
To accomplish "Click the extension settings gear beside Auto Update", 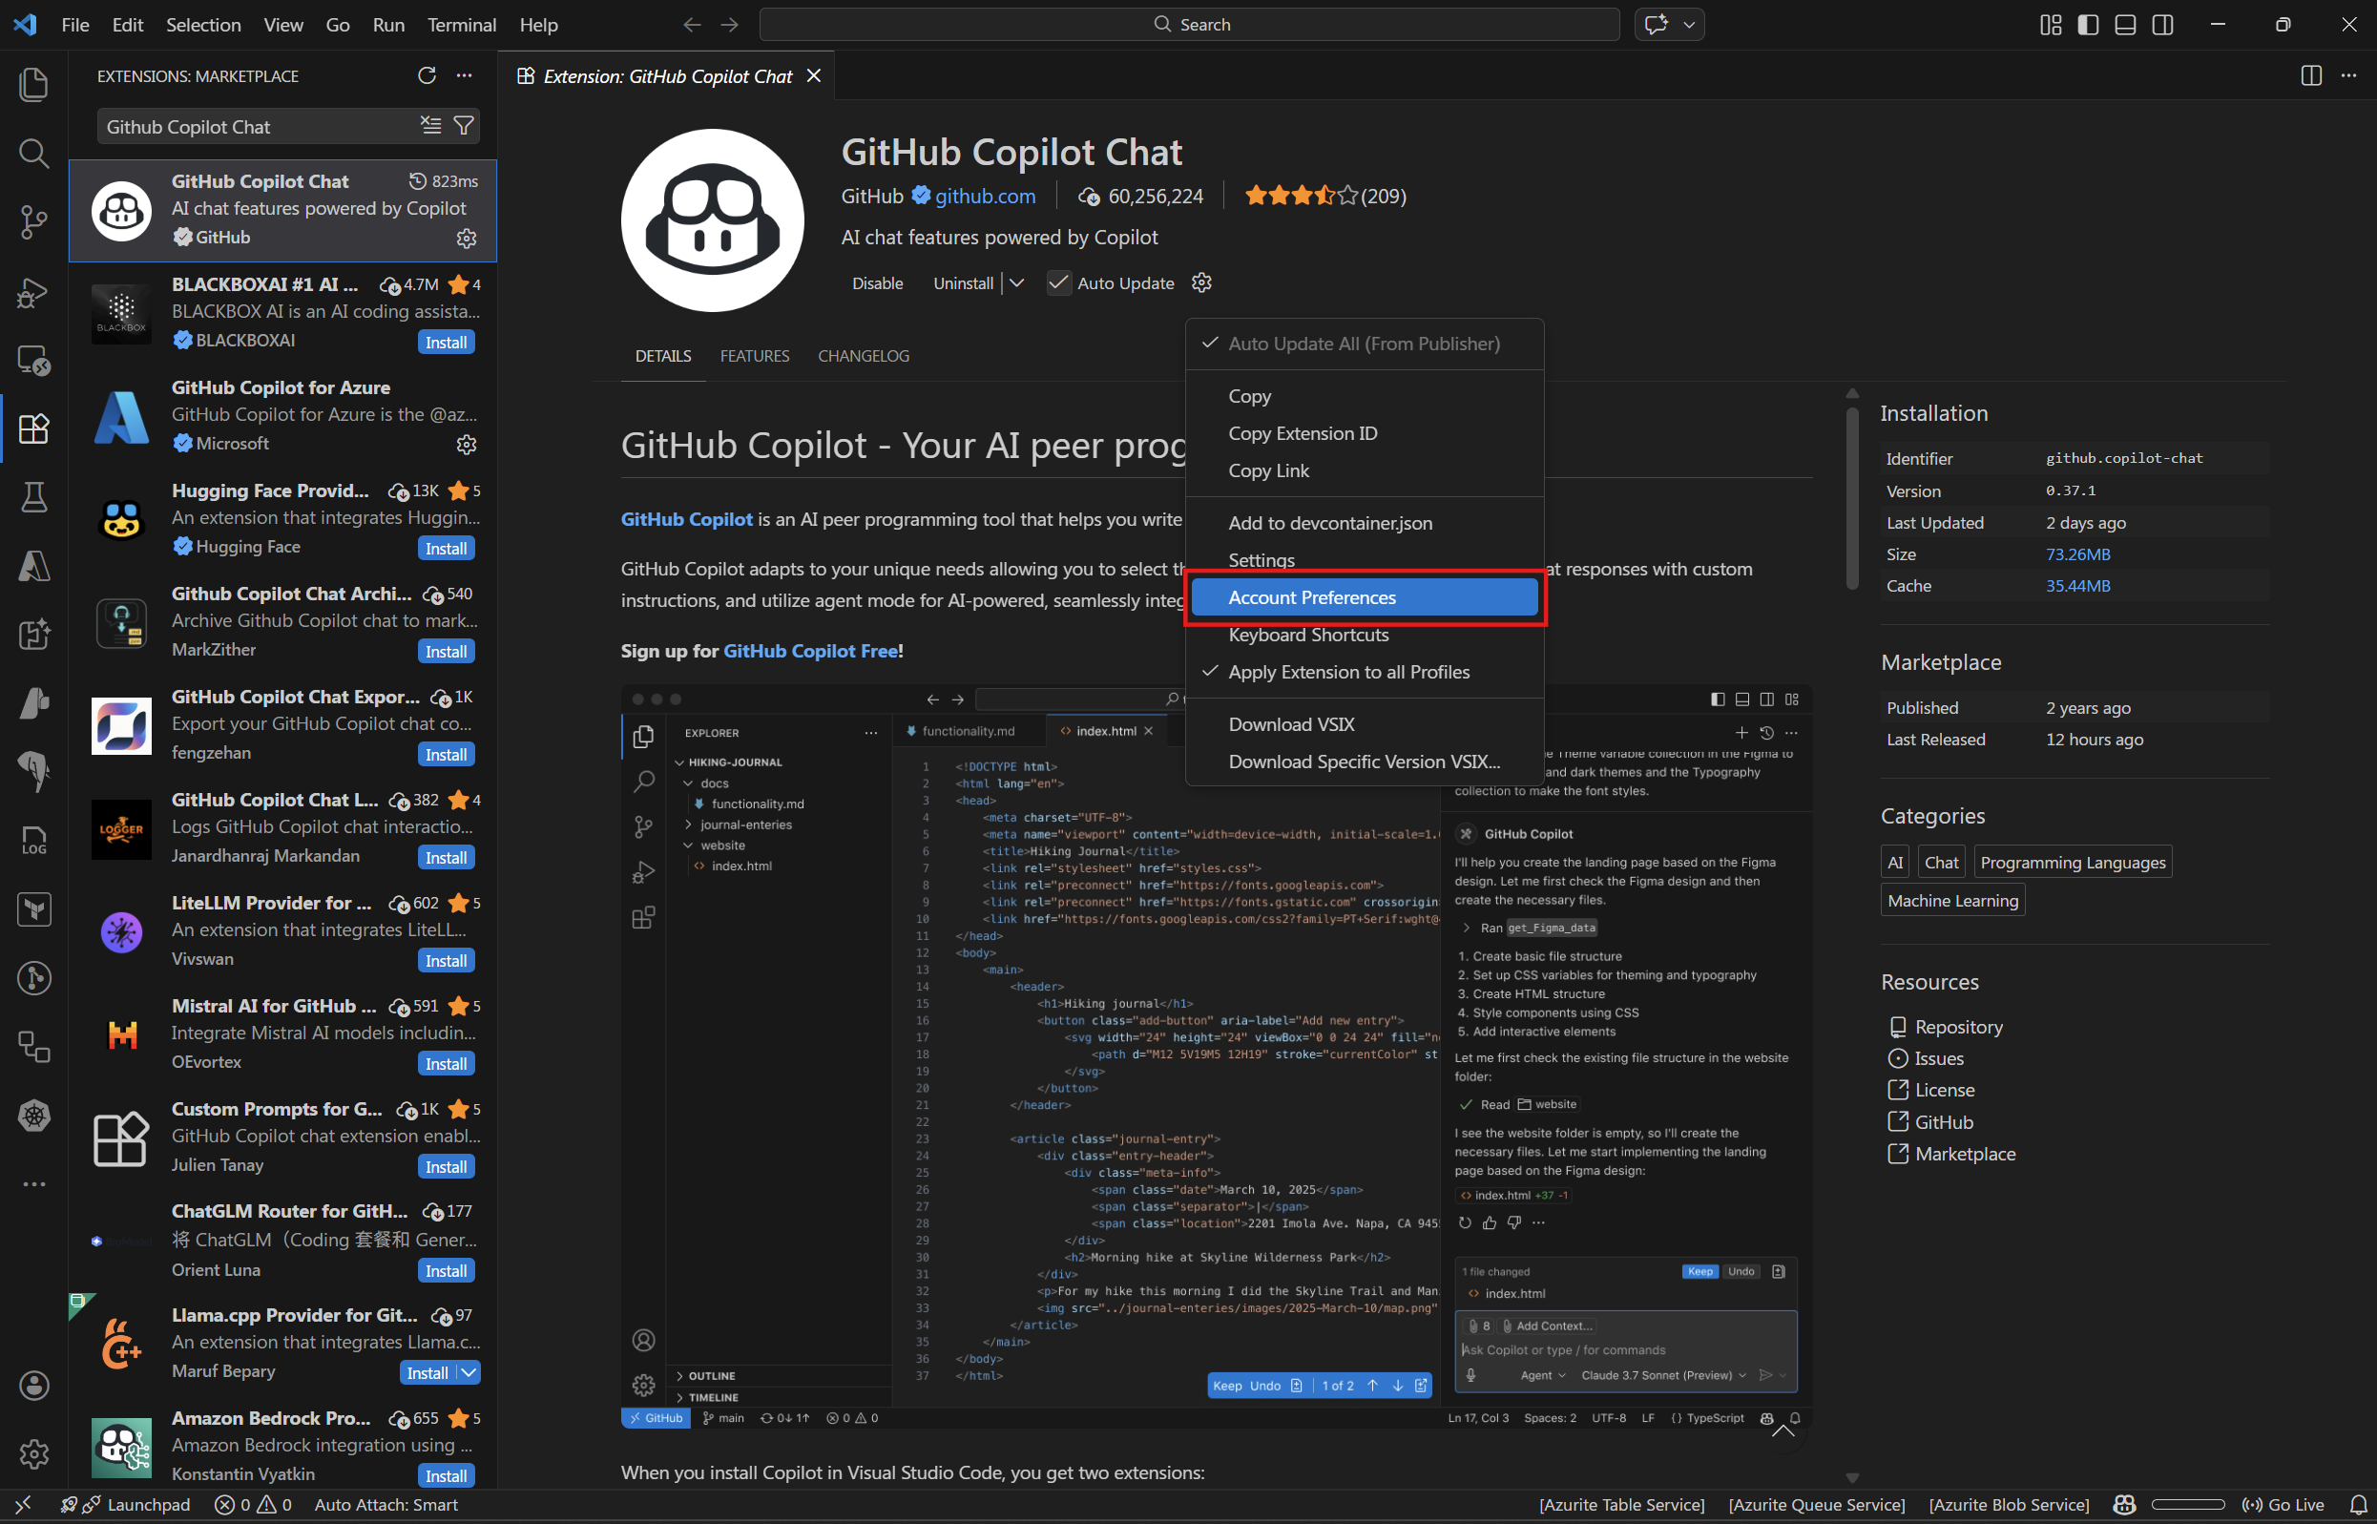I will click(1201, 283).
